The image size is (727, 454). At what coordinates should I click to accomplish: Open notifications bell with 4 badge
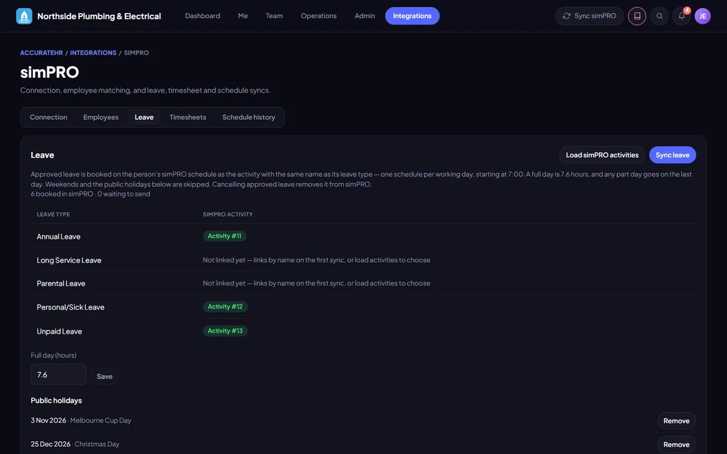(x=682, y=16)
